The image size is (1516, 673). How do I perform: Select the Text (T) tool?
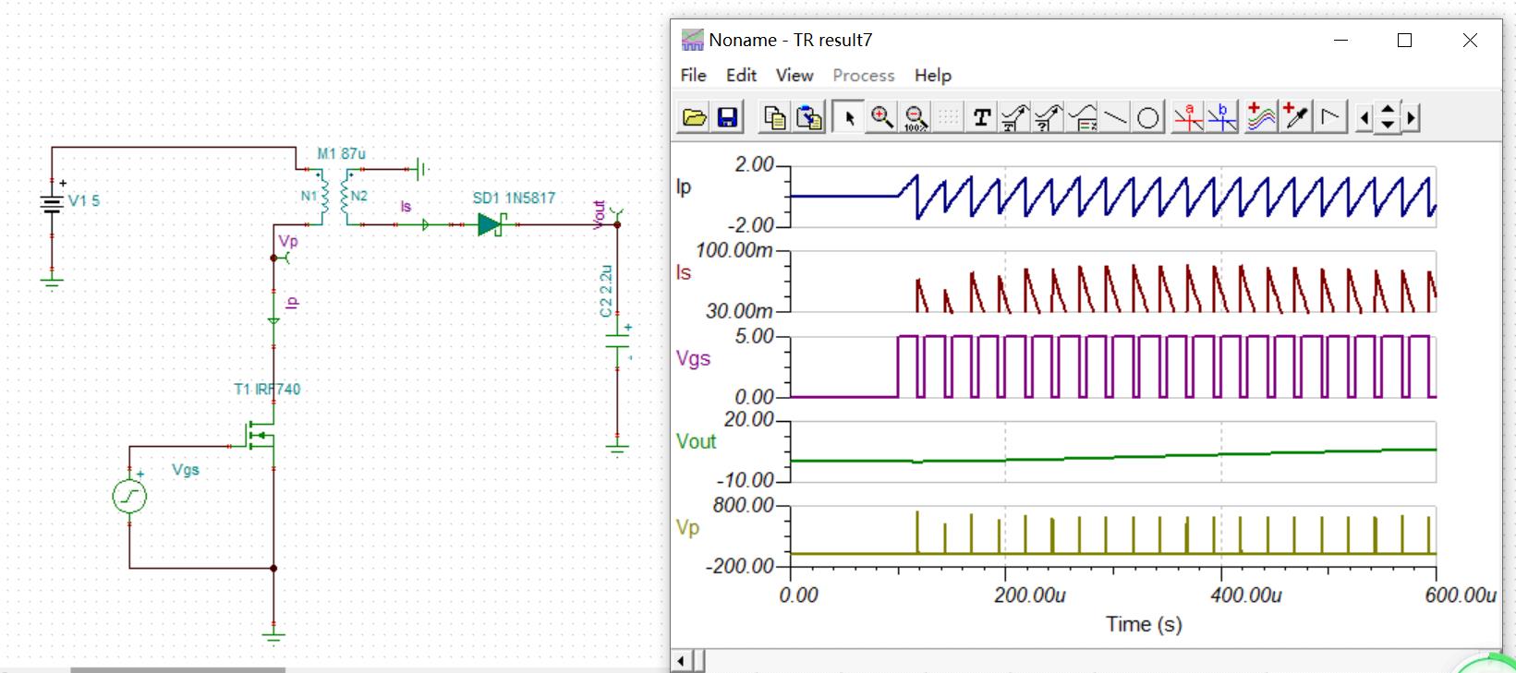[982, 117]
